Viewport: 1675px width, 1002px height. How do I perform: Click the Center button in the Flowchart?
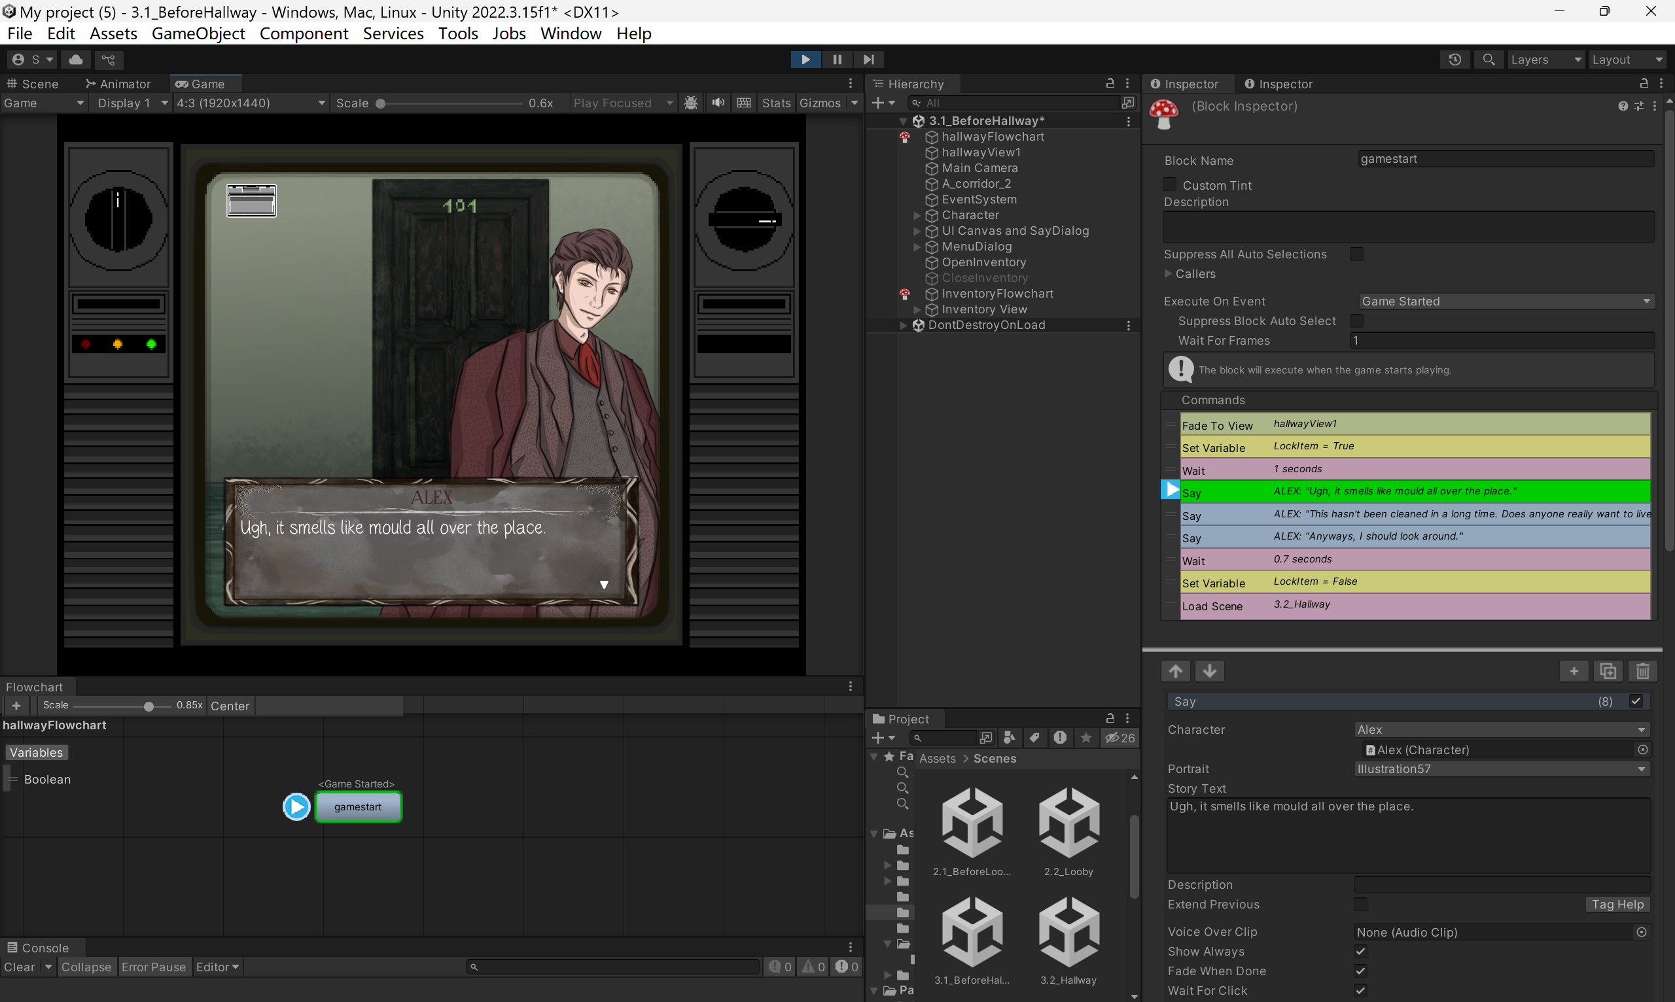click(230, 706)
